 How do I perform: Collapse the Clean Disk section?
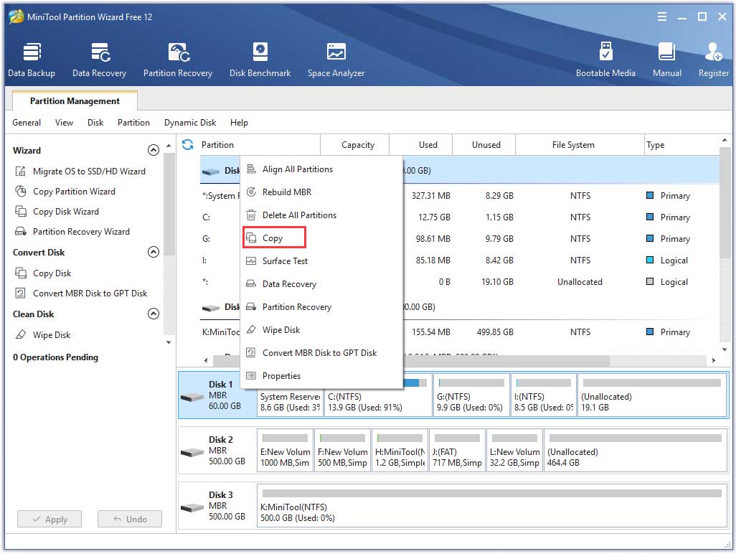coord(153,314)
